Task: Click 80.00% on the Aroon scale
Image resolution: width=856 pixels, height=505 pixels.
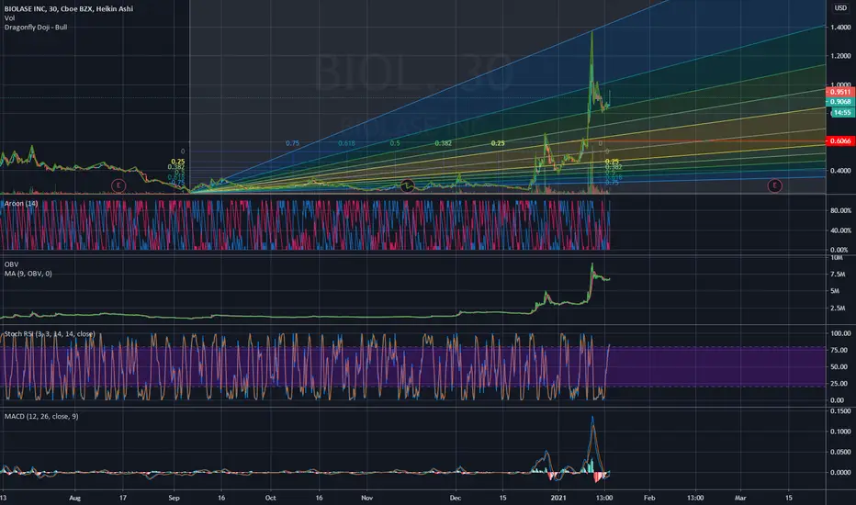Action: pos(840,211)
